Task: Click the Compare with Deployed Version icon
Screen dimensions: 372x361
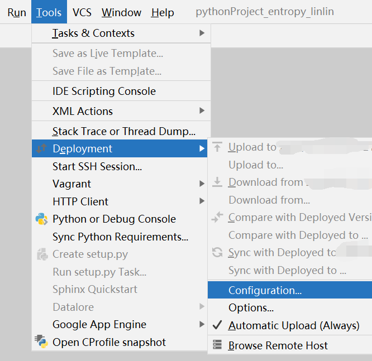Action: pyautogui.click(x=217, y=217)
